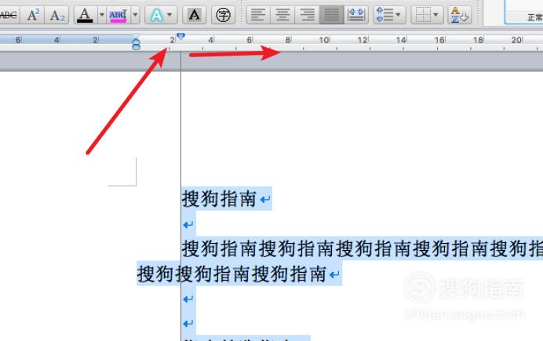The height and width of the screenshot is (341, 543).
Task: Click the sort A-Z button
Action: click(460, 15)
